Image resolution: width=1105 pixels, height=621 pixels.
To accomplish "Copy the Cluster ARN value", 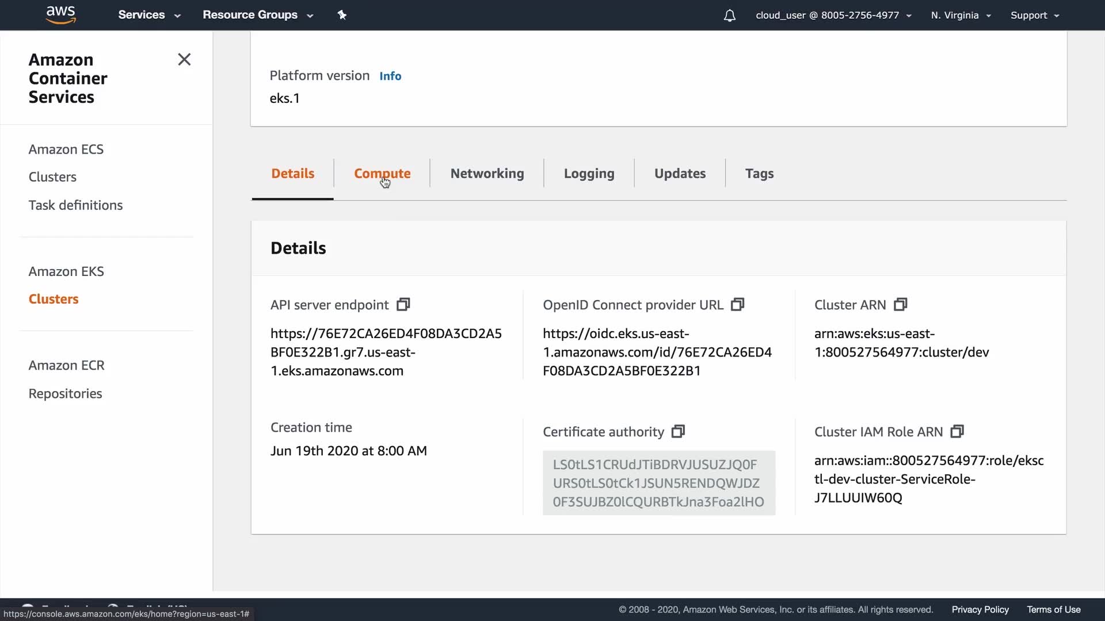I will (x=900, y=304).
